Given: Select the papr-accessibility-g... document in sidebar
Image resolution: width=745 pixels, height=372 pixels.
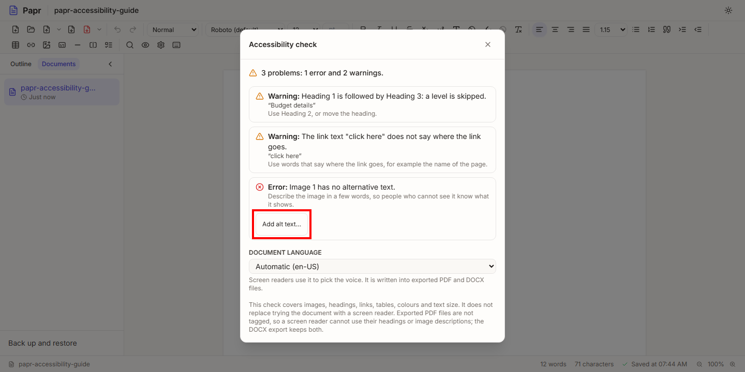Looking at the screenshot, I should [62, 92].
